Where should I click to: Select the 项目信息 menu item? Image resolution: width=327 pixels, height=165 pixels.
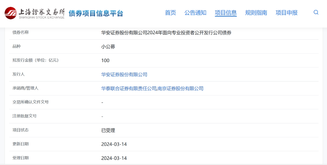[x=226, y=13]
